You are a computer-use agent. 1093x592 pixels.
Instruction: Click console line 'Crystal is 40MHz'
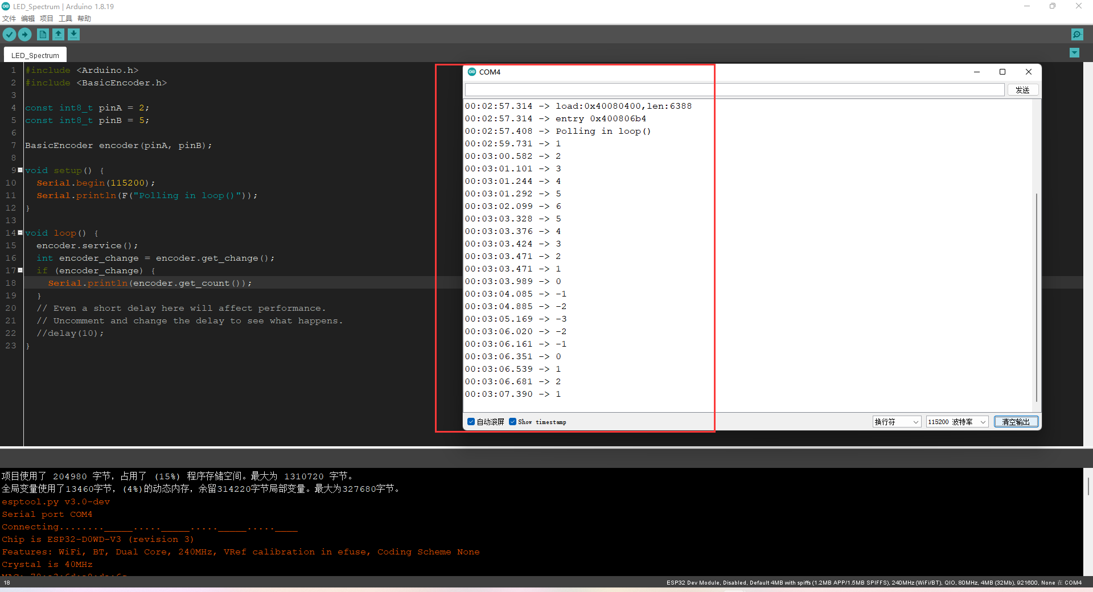pos(47,565)
